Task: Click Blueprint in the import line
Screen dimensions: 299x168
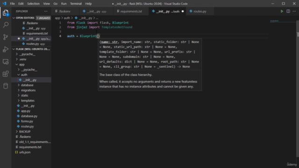Action: (121, 23)
